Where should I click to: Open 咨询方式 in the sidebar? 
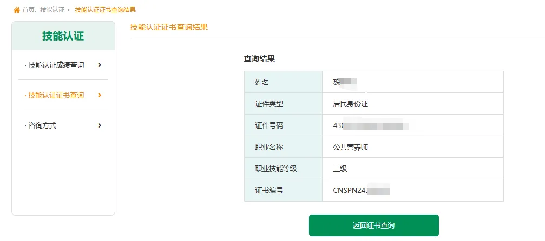coord(42,125)
